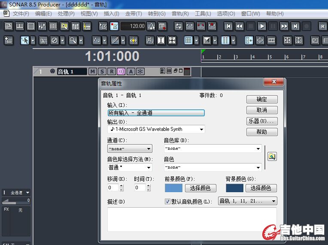
Task: Open the Console mixer view icon
Action: [42, 26]
